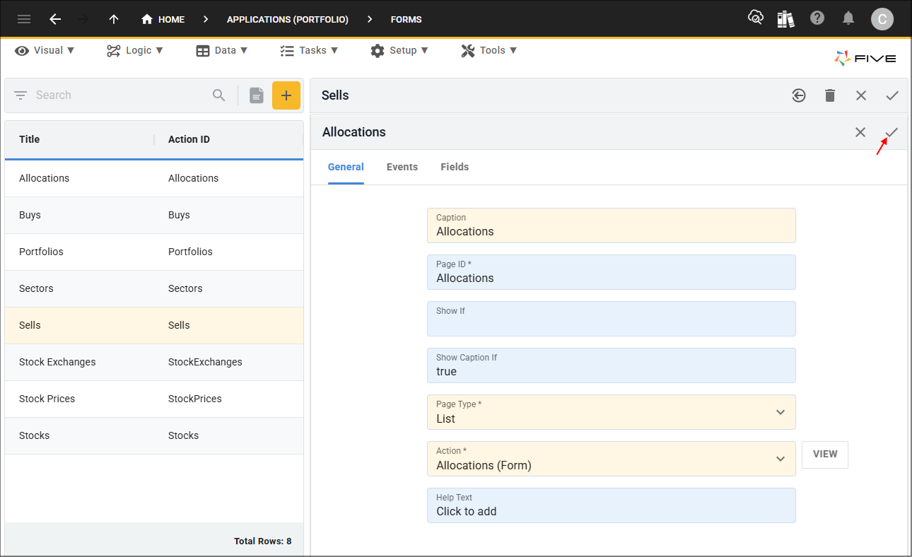Select the Sells row
912x557 pixels.
coord(154,325)
